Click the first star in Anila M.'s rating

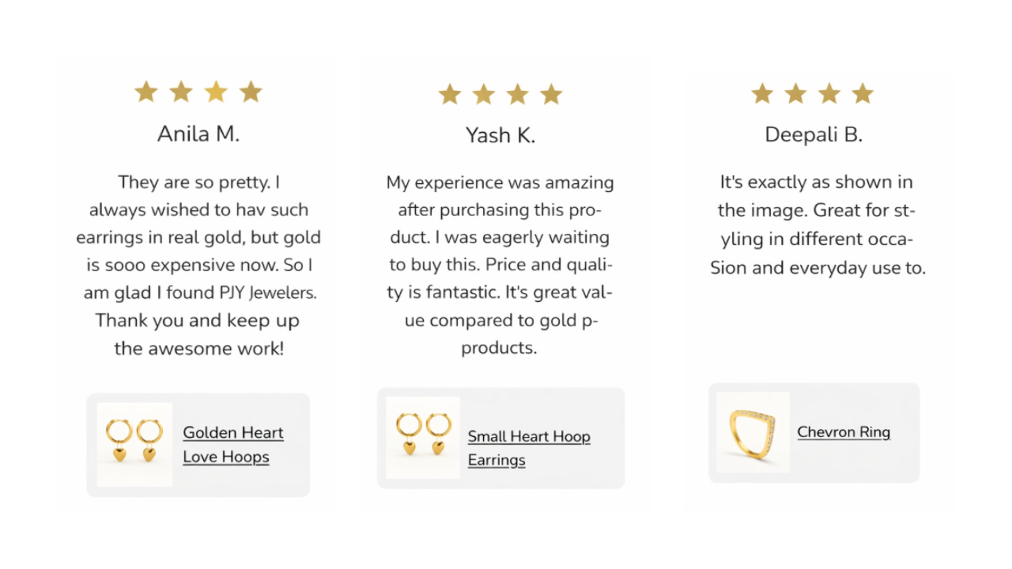point(146,92)
